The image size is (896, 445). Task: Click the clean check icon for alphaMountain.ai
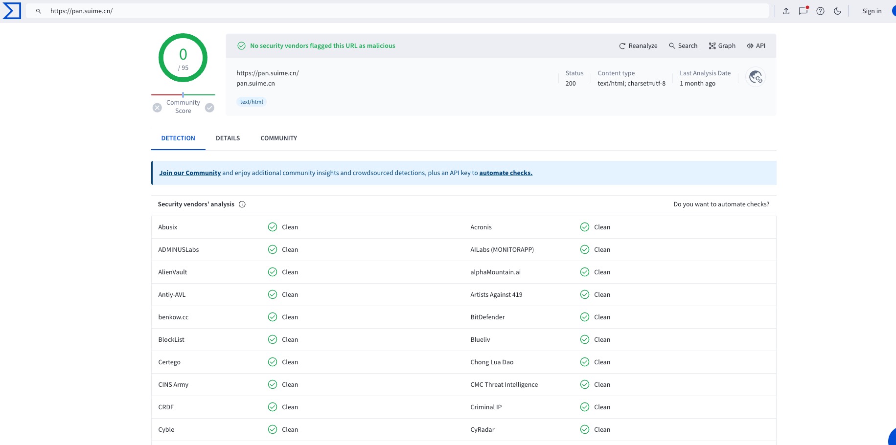[585, 272]
